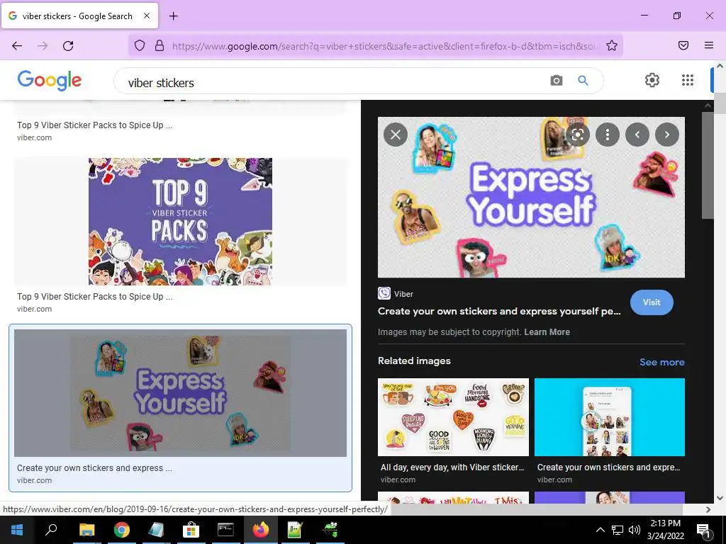
Task: Open the Windows Start menu
Action: tap(17, 530)
